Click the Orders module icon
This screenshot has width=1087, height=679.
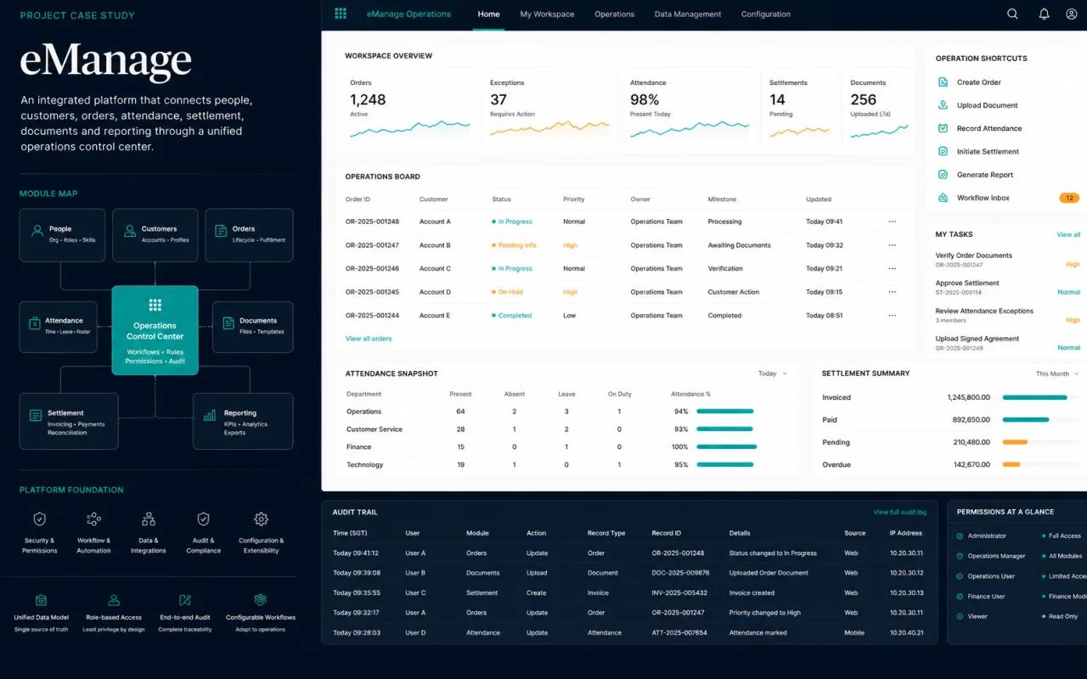[221, 230]
